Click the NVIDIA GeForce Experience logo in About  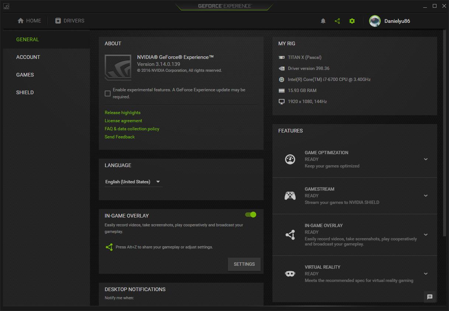point(118,67)
